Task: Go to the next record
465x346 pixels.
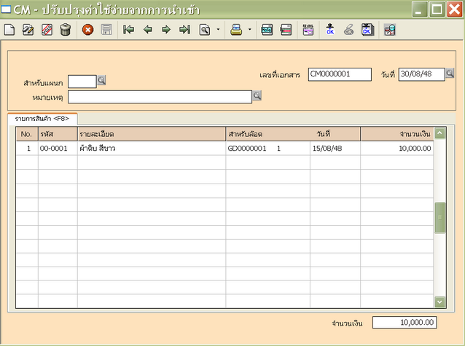Action: [x=166, y=30]
